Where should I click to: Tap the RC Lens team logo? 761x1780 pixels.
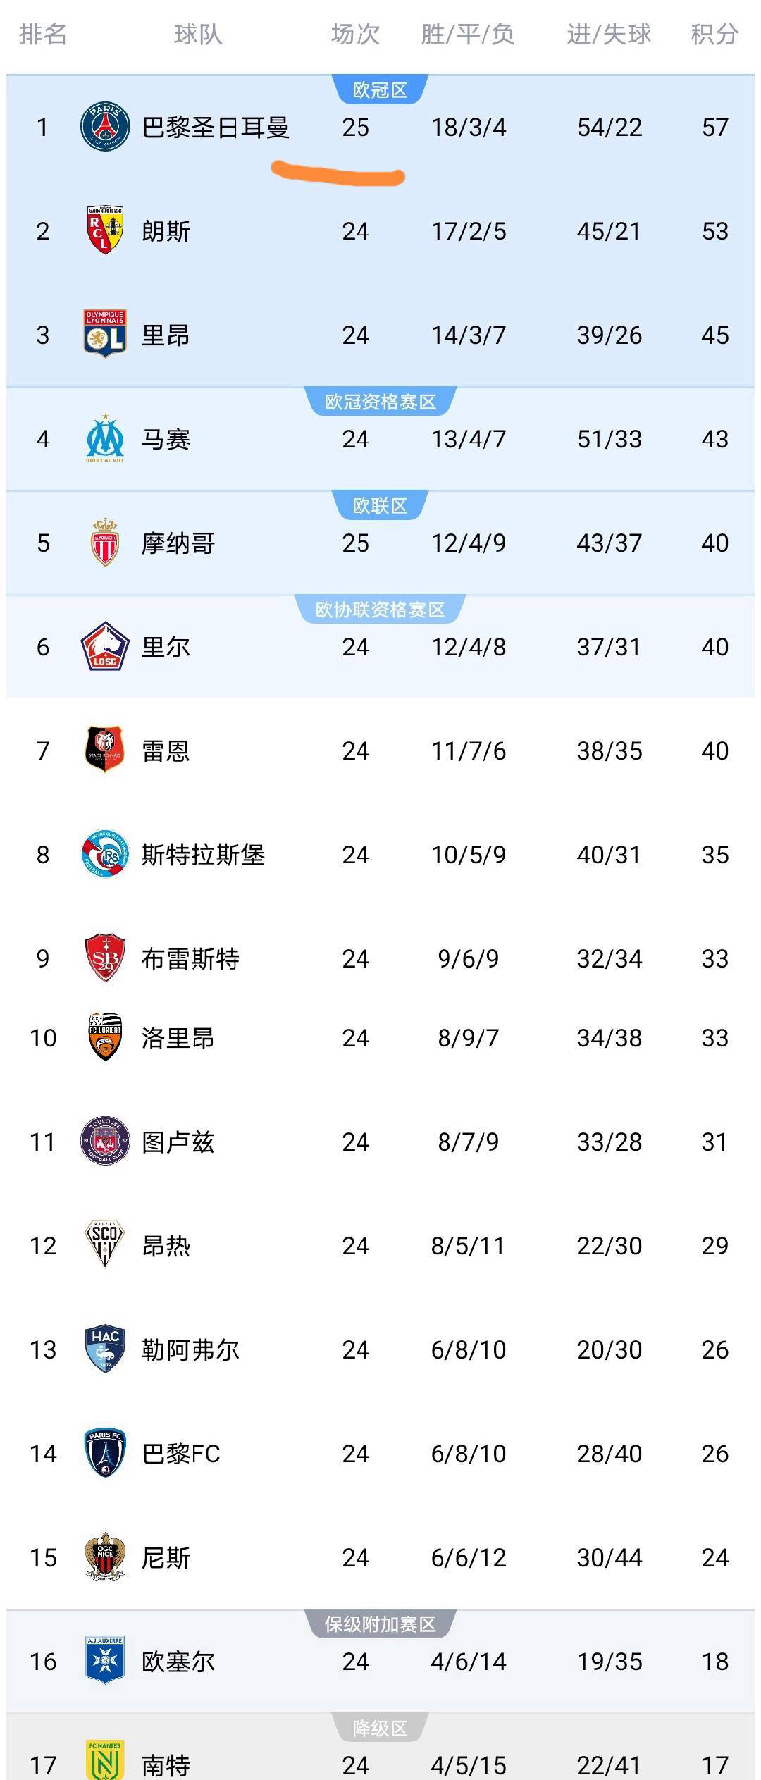pos(105,230)
